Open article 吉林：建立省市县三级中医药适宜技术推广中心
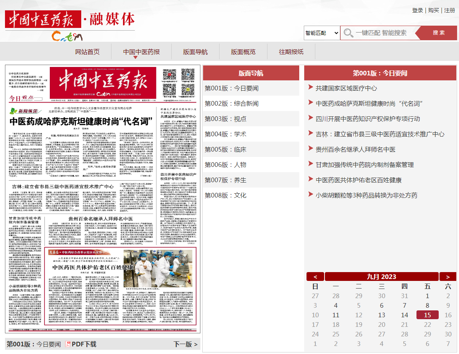This screenshot has width=459, height=354. point(380,134)
